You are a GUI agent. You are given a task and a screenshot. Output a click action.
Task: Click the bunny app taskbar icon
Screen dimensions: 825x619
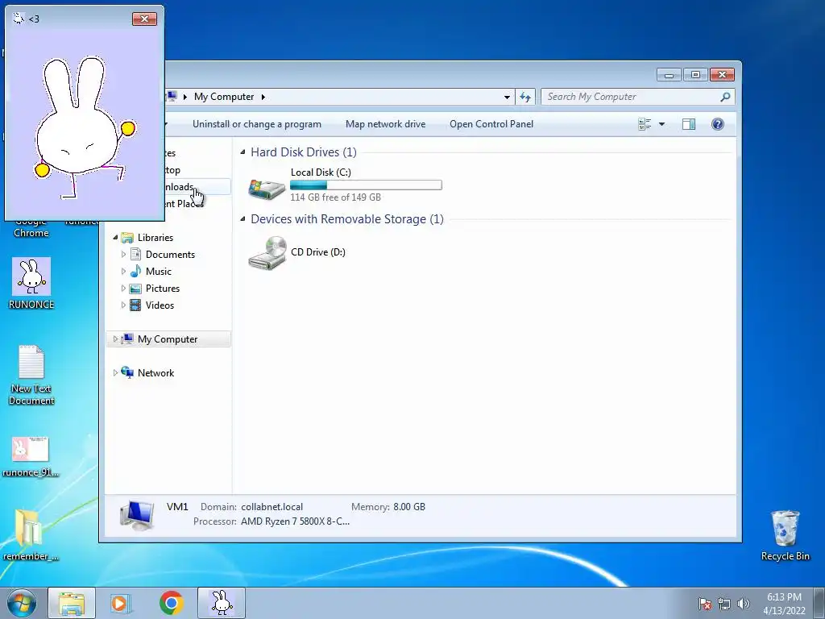tap(222, 603)
